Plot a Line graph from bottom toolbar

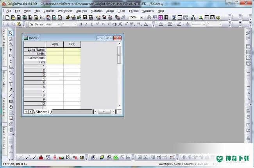21,157
